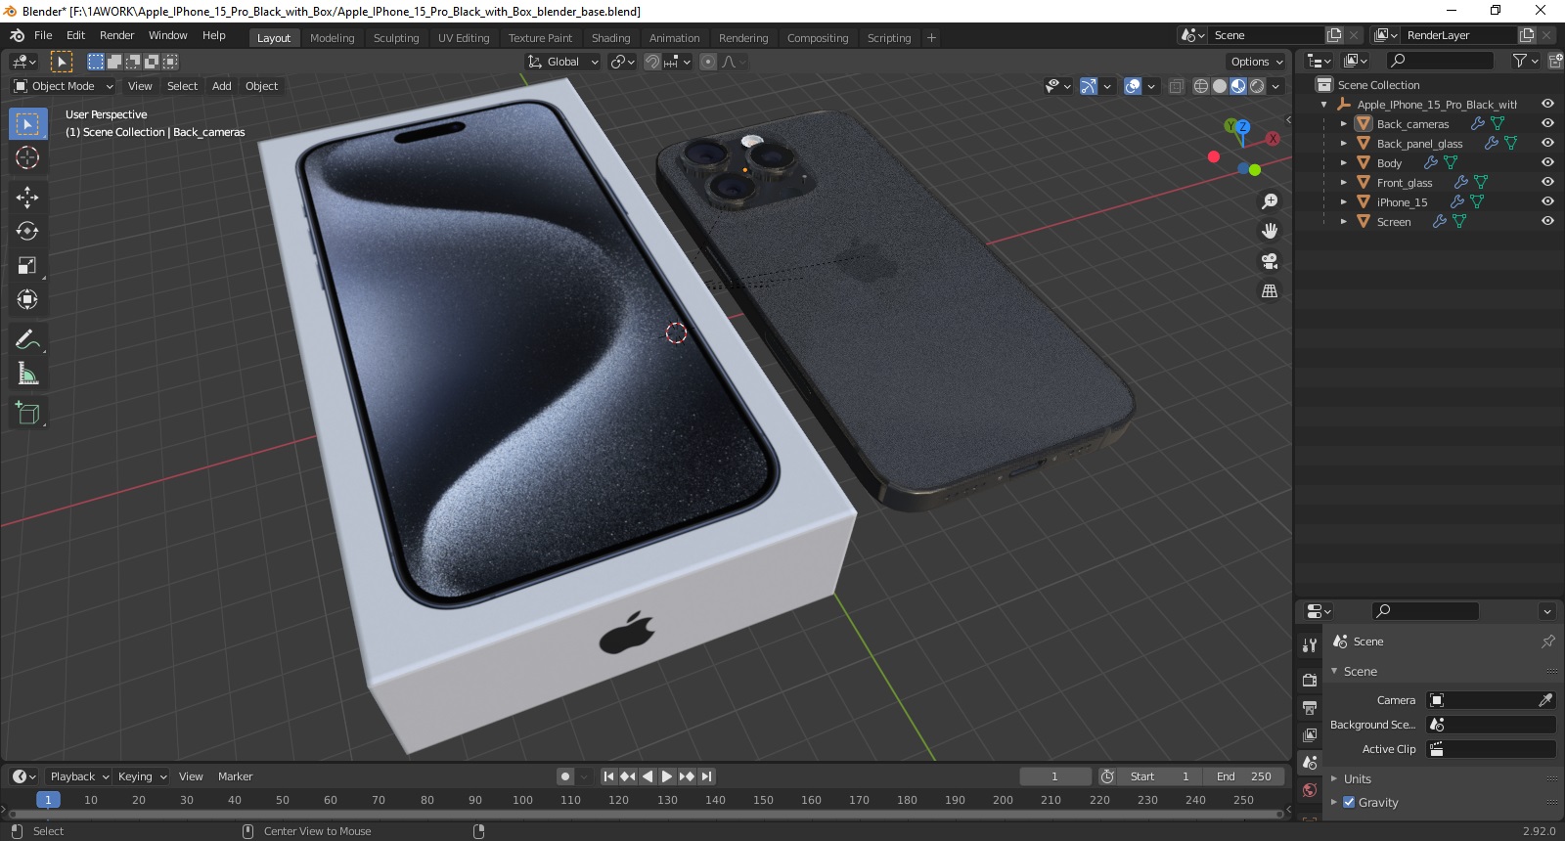Select the Add Cube tool
Image resolution: width=1565 pixels, height=841 pixels.
point(27,413)
